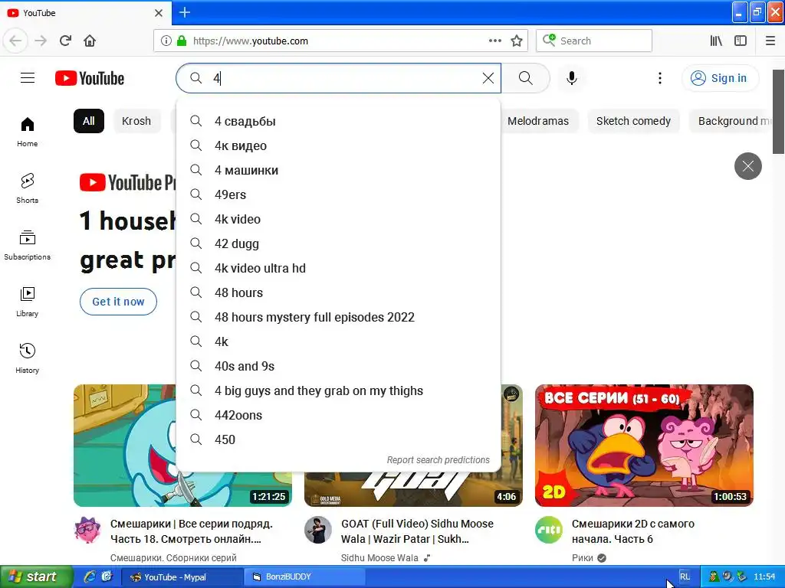Choose suggestion "442oons"
Screen dimensions: 785x588
pos(338,415)
